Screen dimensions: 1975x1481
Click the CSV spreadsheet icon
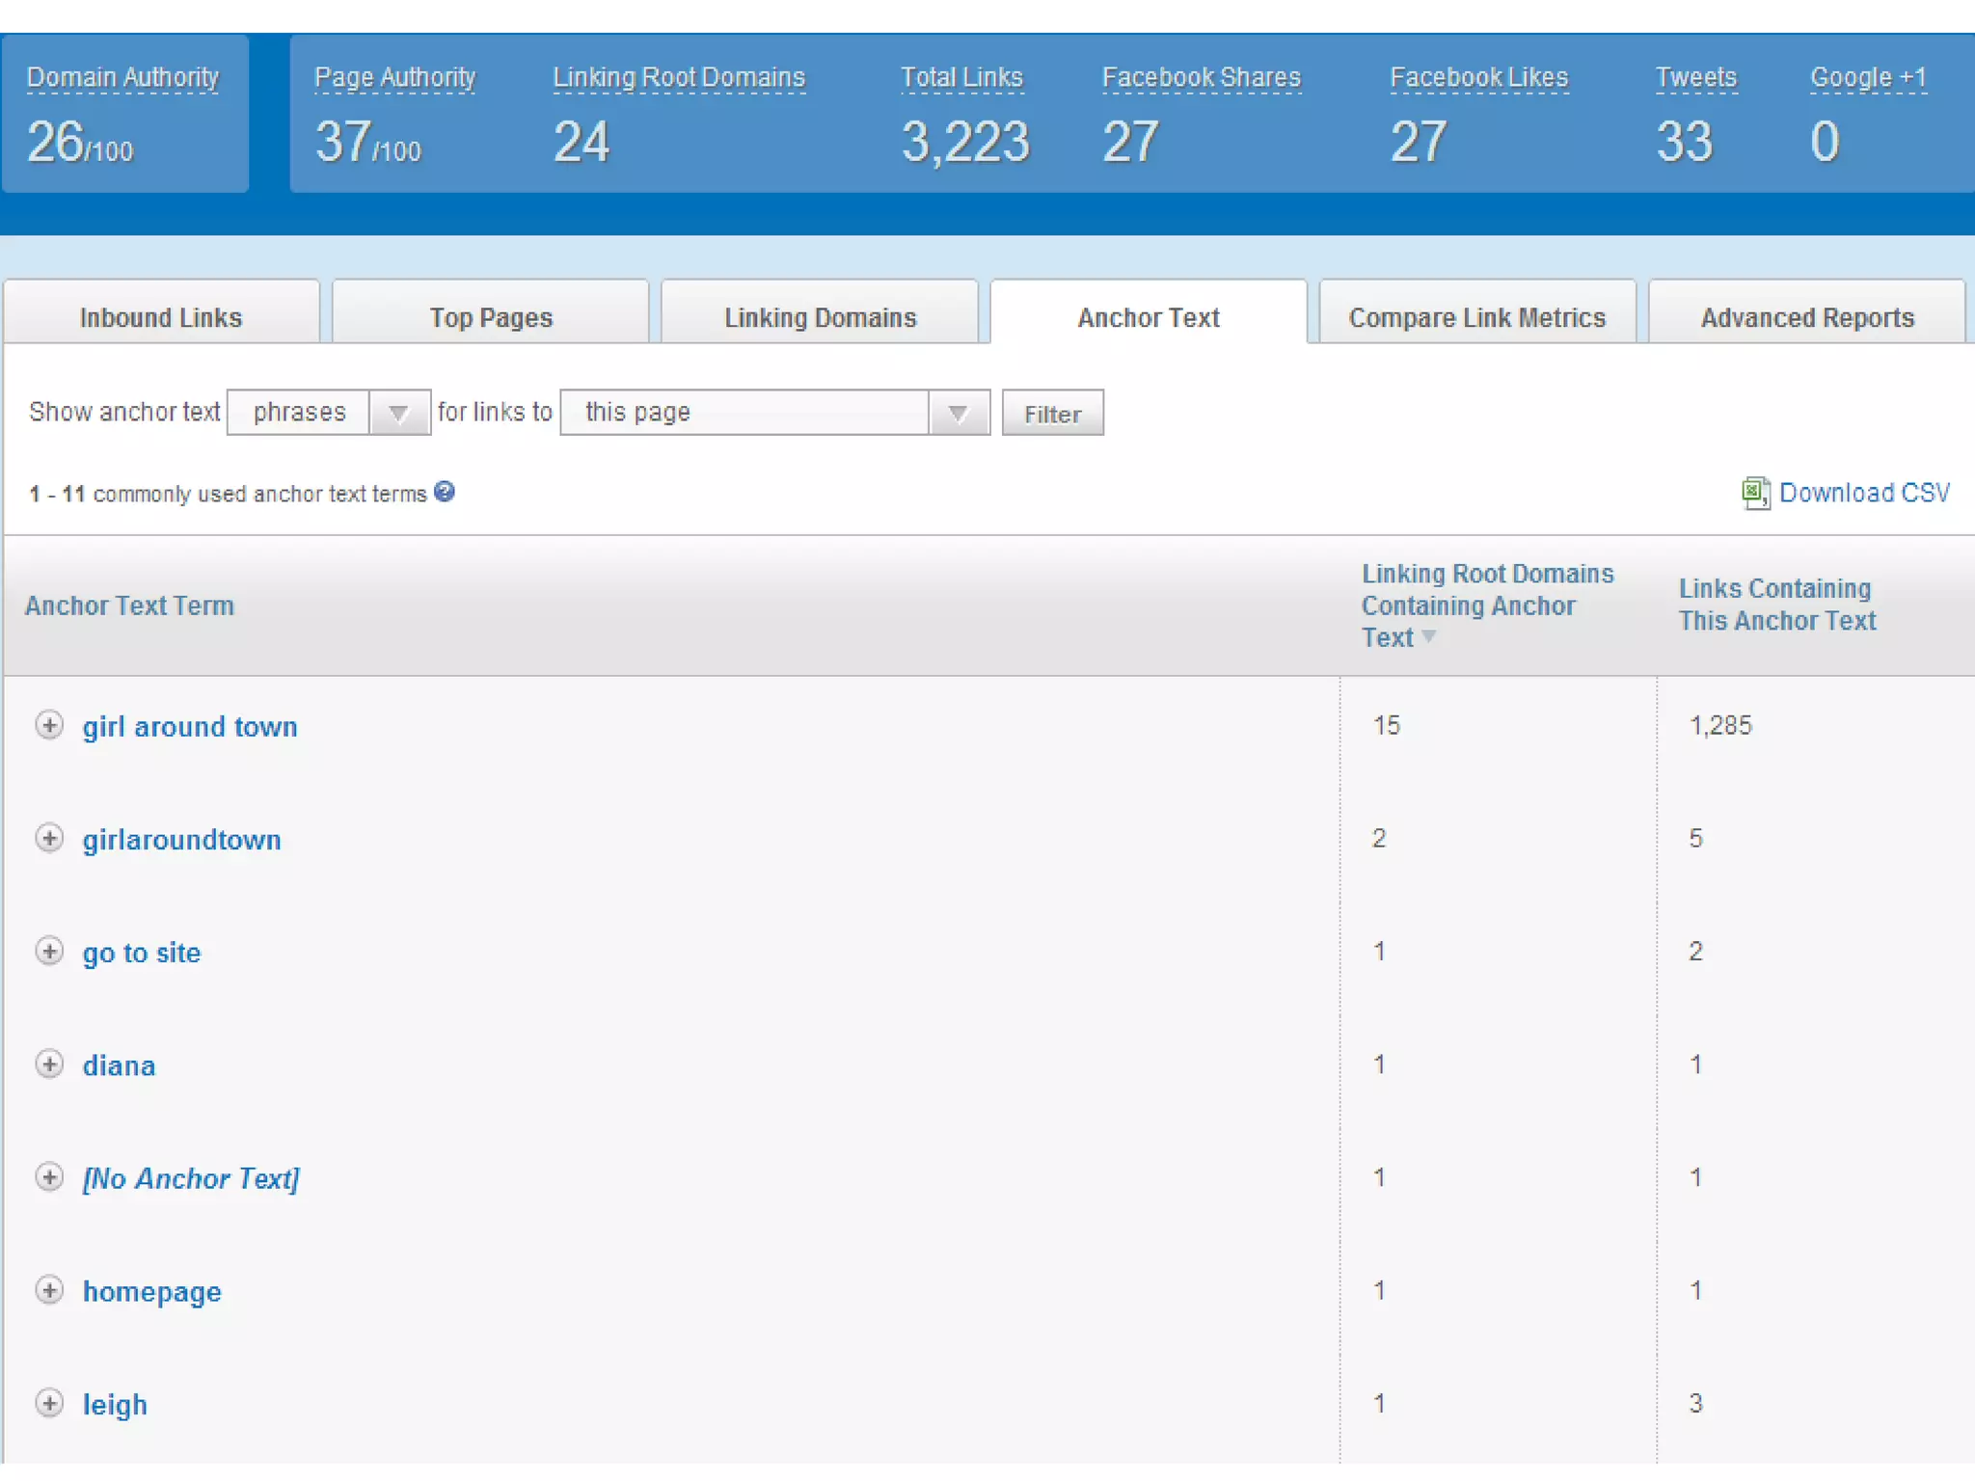(x=1755, y=493)
